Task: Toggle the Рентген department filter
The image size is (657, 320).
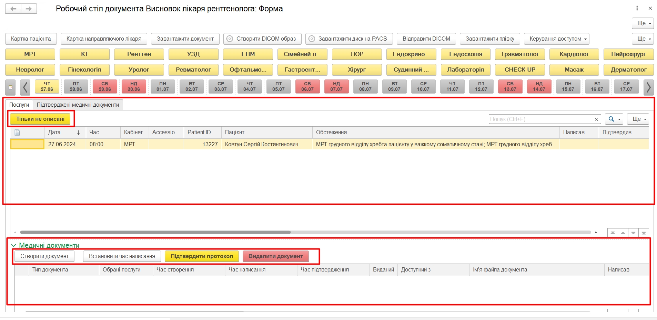Action: coord(139,54)
